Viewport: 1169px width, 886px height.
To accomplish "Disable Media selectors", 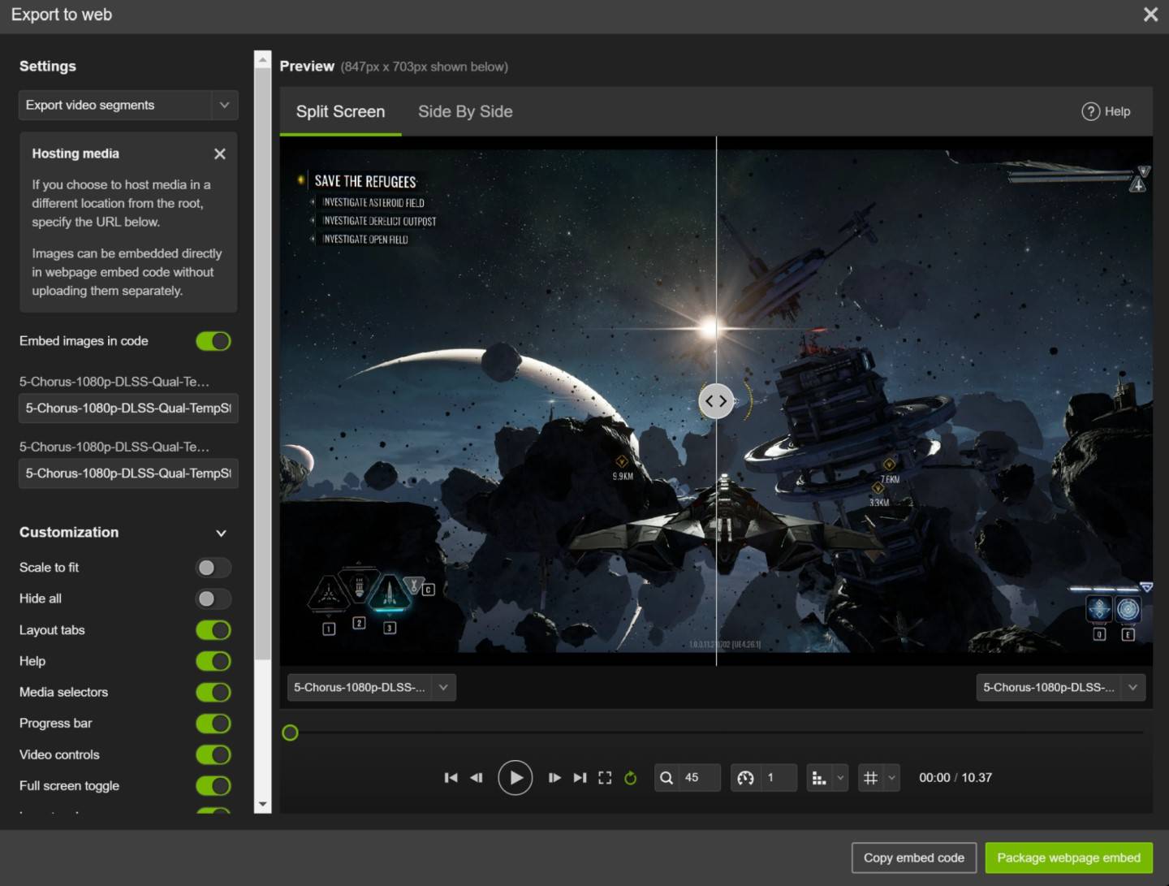I will click(214, 693).
